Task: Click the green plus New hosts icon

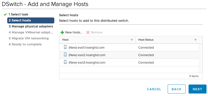Action: click(62, 32)
